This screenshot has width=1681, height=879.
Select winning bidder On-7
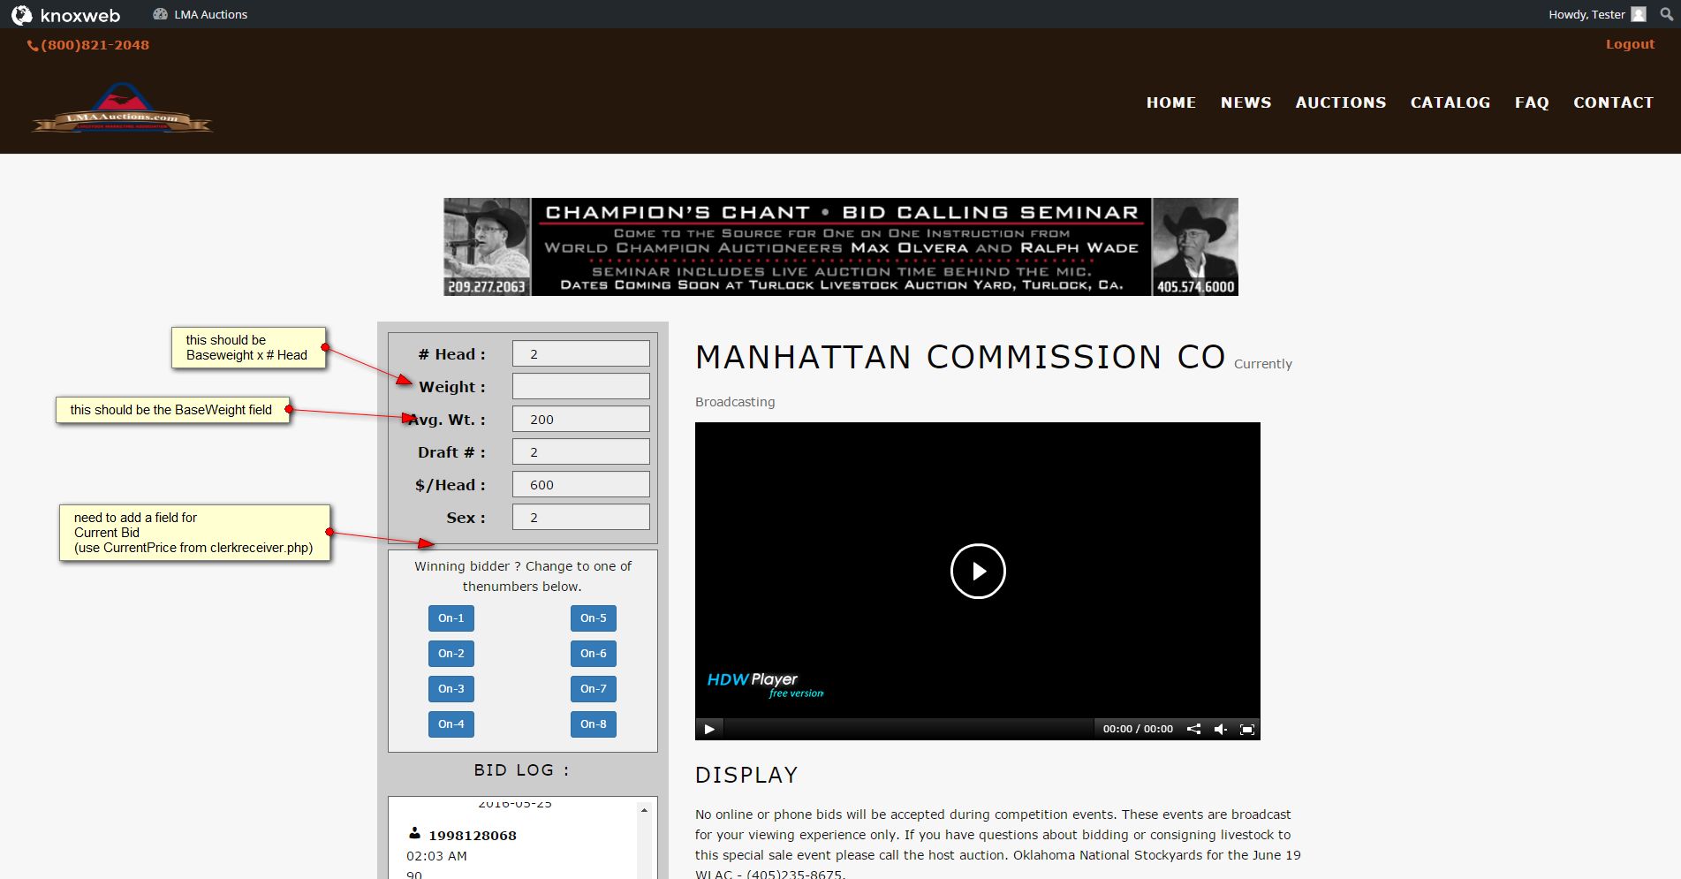(x=594, y=689)
